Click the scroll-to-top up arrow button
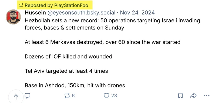Image resolution: width=216 pixels, height=103 pixels. point(16,97)
